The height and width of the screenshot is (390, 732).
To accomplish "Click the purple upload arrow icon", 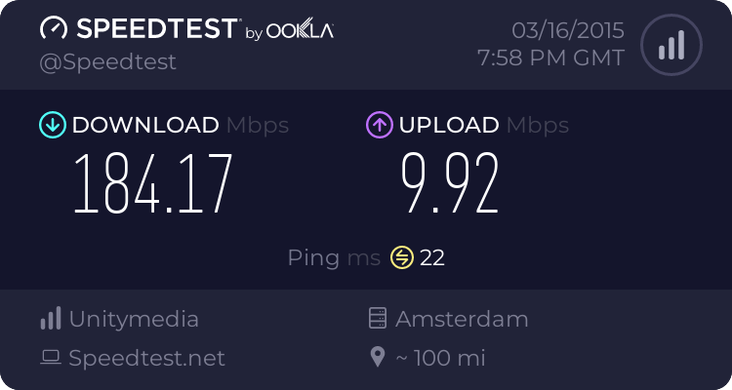I will (379, 125).
